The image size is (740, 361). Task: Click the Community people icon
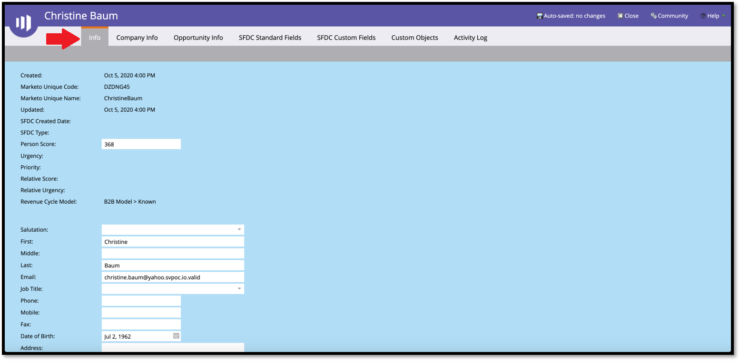(x=654, y=16)
